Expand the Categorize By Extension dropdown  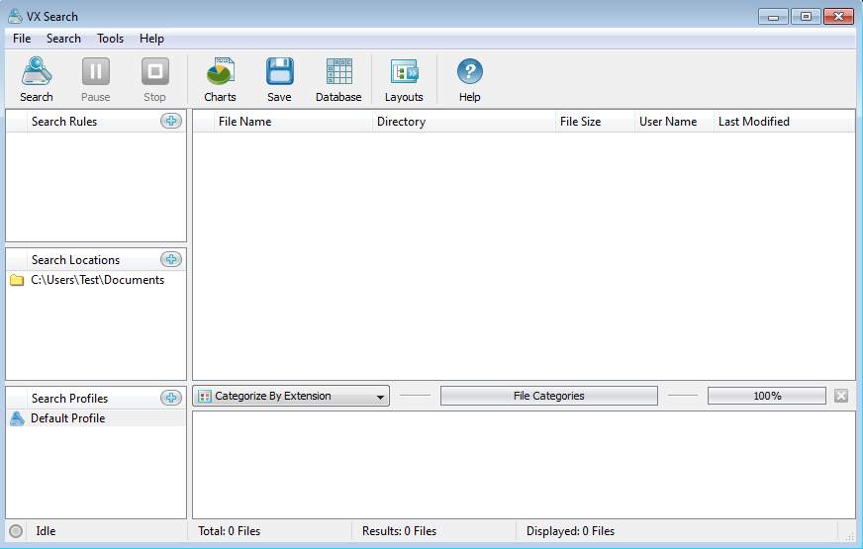291,396
